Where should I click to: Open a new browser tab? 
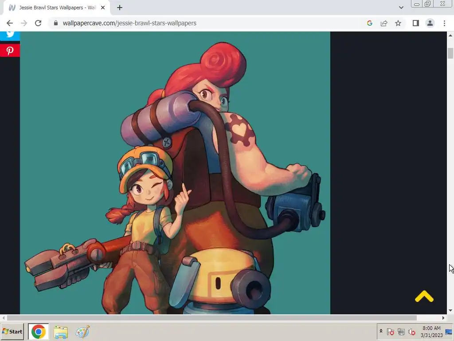(120, 8)
